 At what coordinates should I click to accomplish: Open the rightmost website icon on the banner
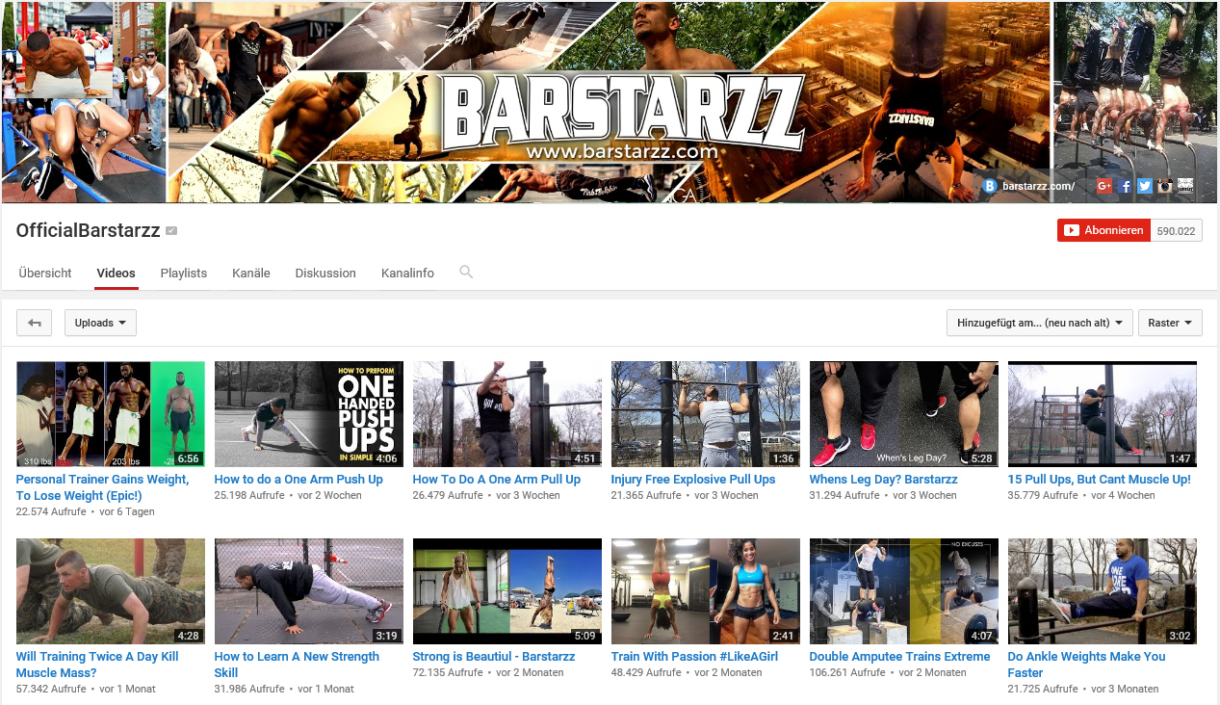tap(1184, 186)
